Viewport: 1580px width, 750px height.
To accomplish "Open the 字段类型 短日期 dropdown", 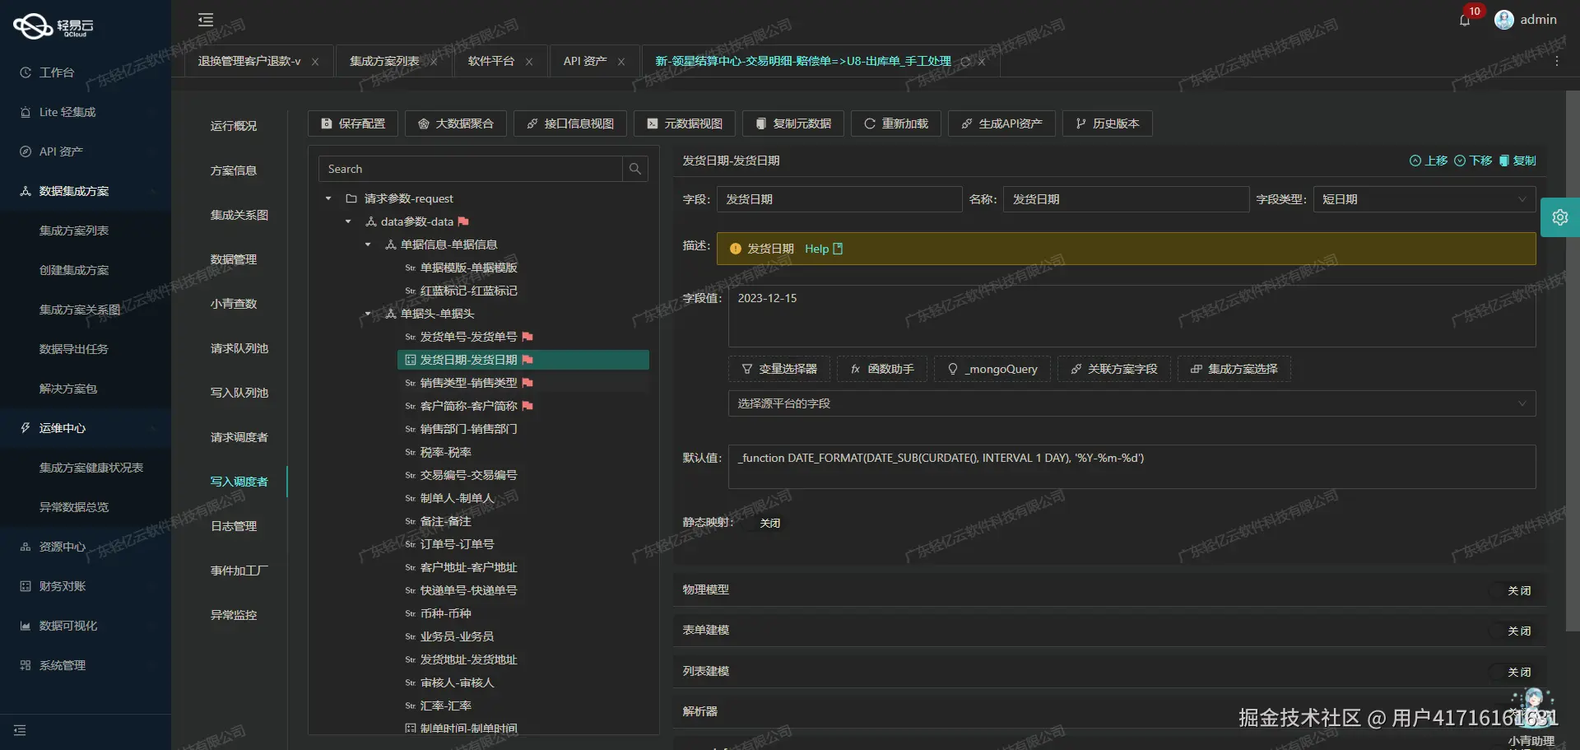I will [1424, 198].
